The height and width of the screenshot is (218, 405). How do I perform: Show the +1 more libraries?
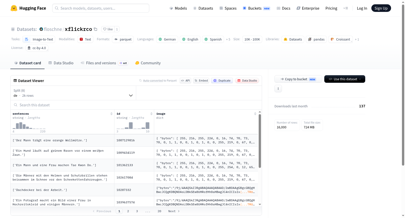(x=357, y=39)
